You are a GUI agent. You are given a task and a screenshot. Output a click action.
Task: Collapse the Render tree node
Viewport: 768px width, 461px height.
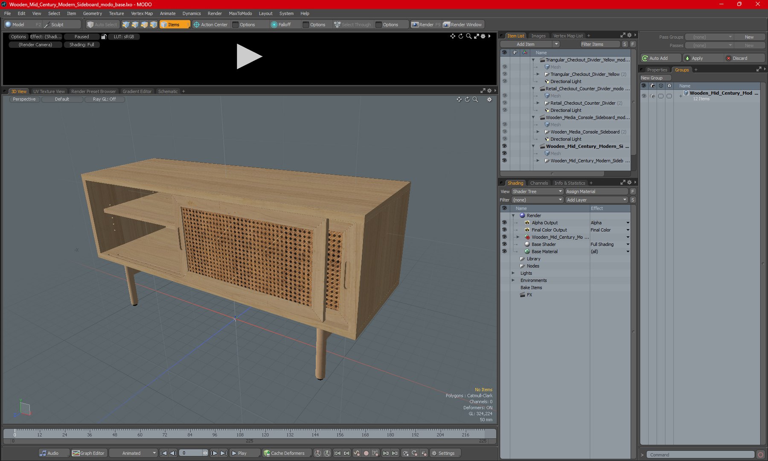click(513, 216)
